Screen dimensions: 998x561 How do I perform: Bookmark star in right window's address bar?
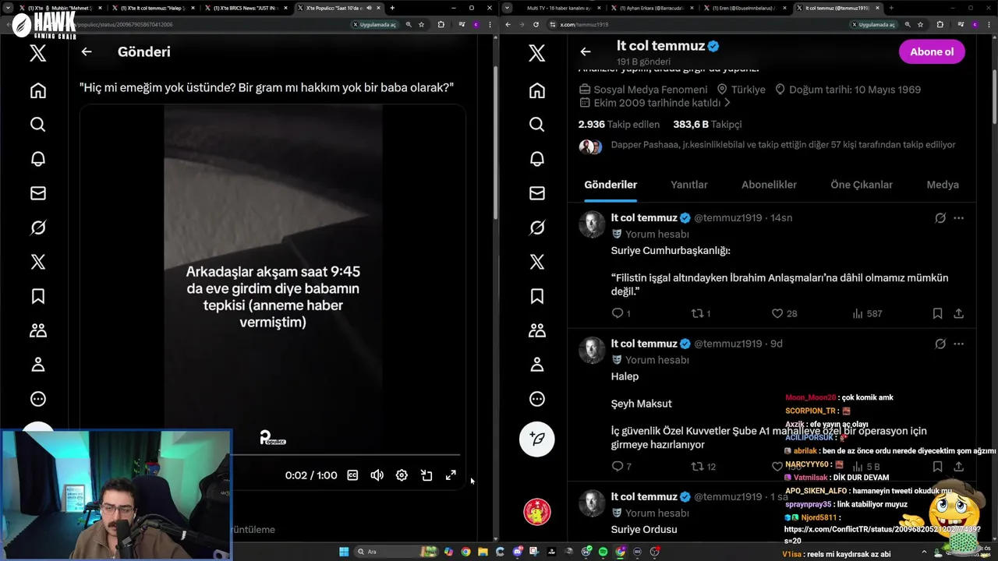(x=920, y=24)
